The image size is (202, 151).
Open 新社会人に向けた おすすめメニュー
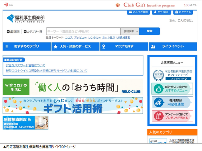click(x=172, y=89)
